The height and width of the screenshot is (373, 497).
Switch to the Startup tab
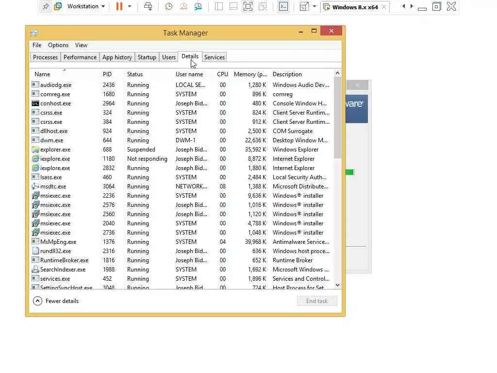click(147, 57)
